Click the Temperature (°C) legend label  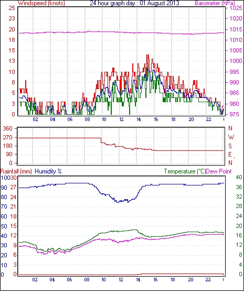[185, 171]
